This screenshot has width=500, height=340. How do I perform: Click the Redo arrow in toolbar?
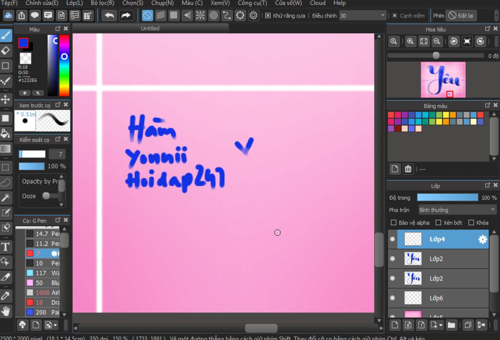[125, 15]
